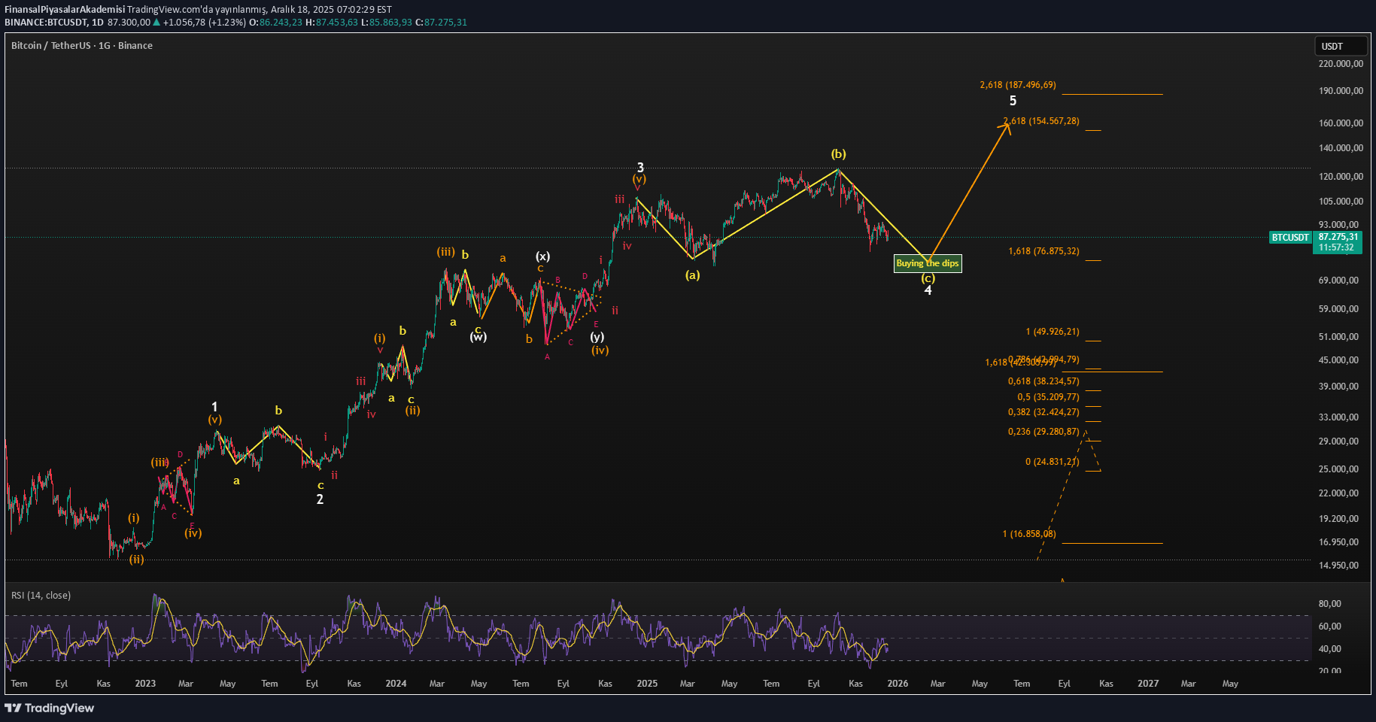The width and height of the screenshot is (1376, 722).
Task: Click 2026 on the time axis
Action: tap(897, 684)
